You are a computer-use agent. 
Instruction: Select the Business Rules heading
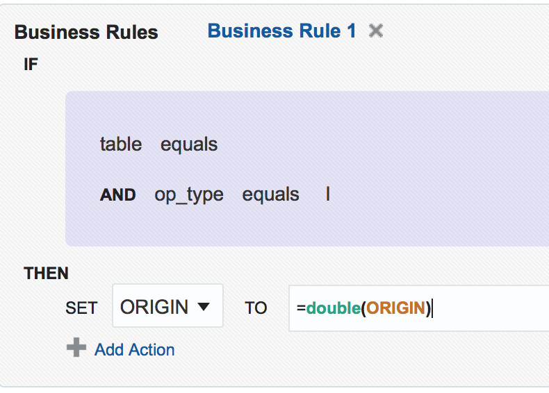86,32
